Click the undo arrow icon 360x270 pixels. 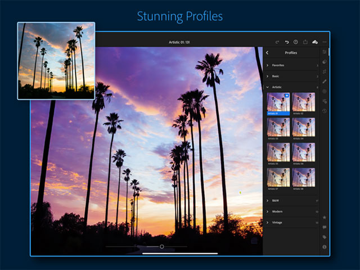(x=287, y=42)
